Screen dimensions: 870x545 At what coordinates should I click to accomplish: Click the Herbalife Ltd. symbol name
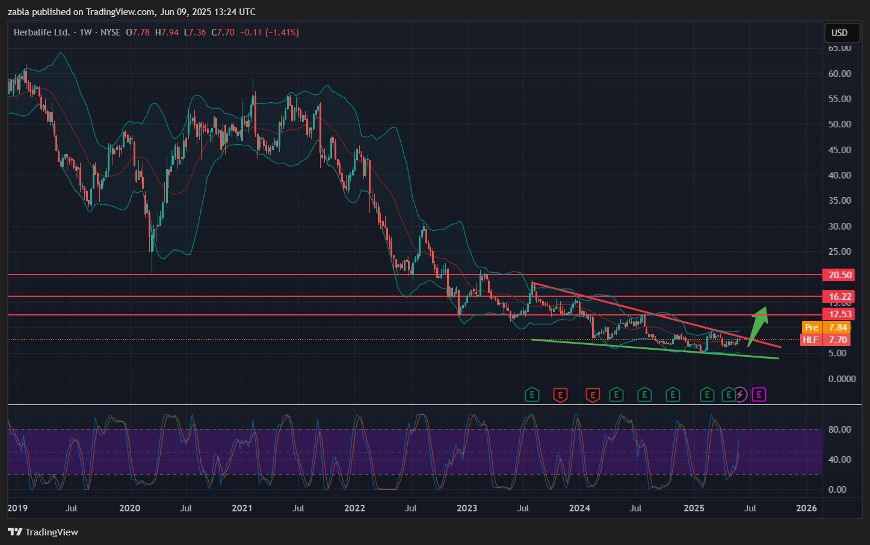42,32
